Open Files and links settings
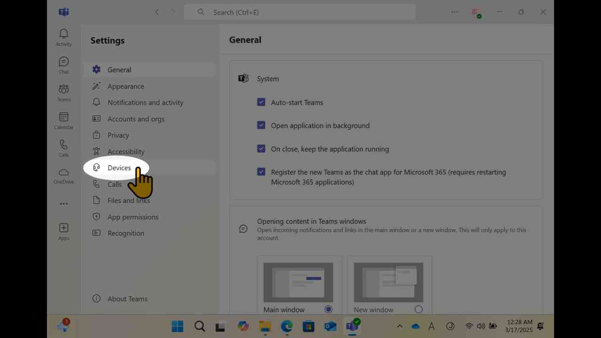The height and width of the screenshot is (338, 601). (x=149, y=200)
